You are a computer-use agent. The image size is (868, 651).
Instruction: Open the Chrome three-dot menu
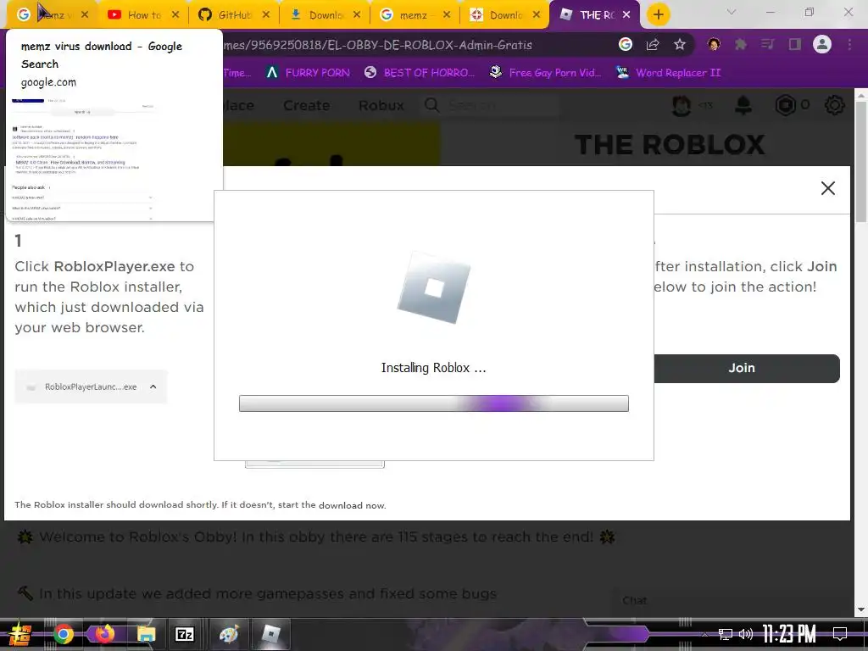pos(849,44)
